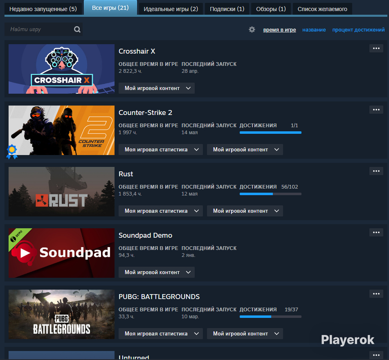
Task: Sort games by процент достижений
Action: 358,30
